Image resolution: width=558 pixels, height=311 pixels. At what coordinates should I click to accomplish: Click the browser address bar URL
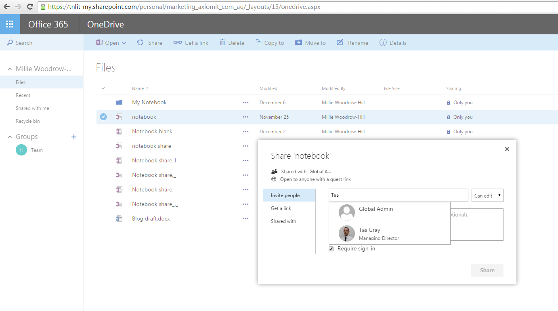[184, 6]
